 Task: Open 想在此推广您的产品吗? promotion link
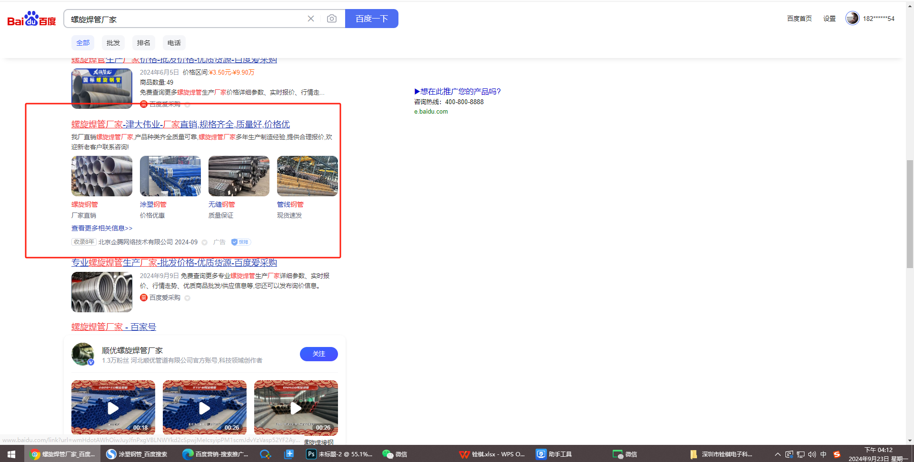click(x=457, y=92)
